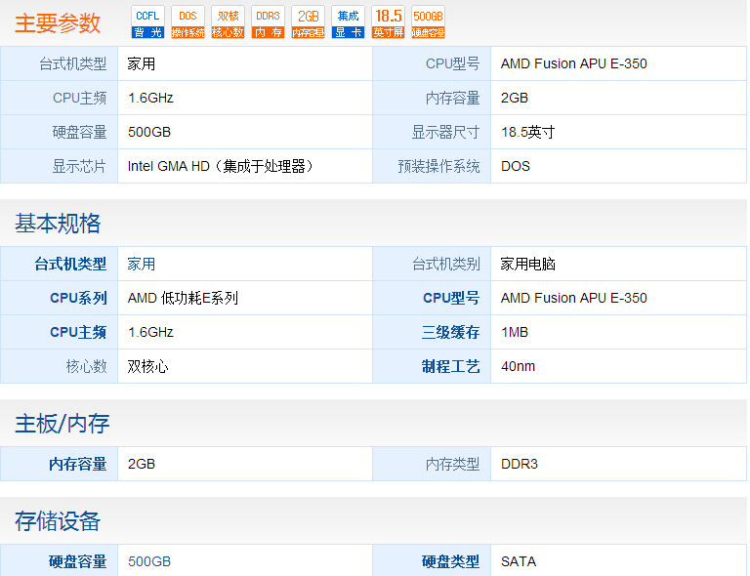Image resolution: width=750 pixels, height=576 pixels.
Task: Click the CCFL 背光 badge icon
Action: click(147, 22)
